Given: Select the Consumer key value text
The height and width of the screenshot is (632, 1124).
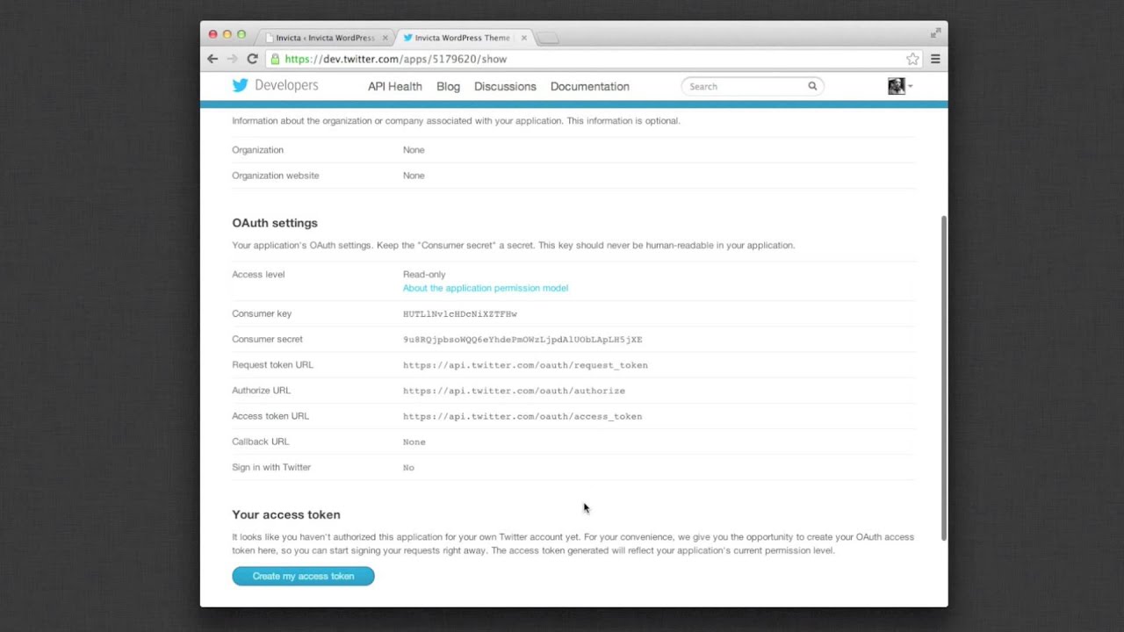Looking at the screenshot, I should tap(460, 313).
